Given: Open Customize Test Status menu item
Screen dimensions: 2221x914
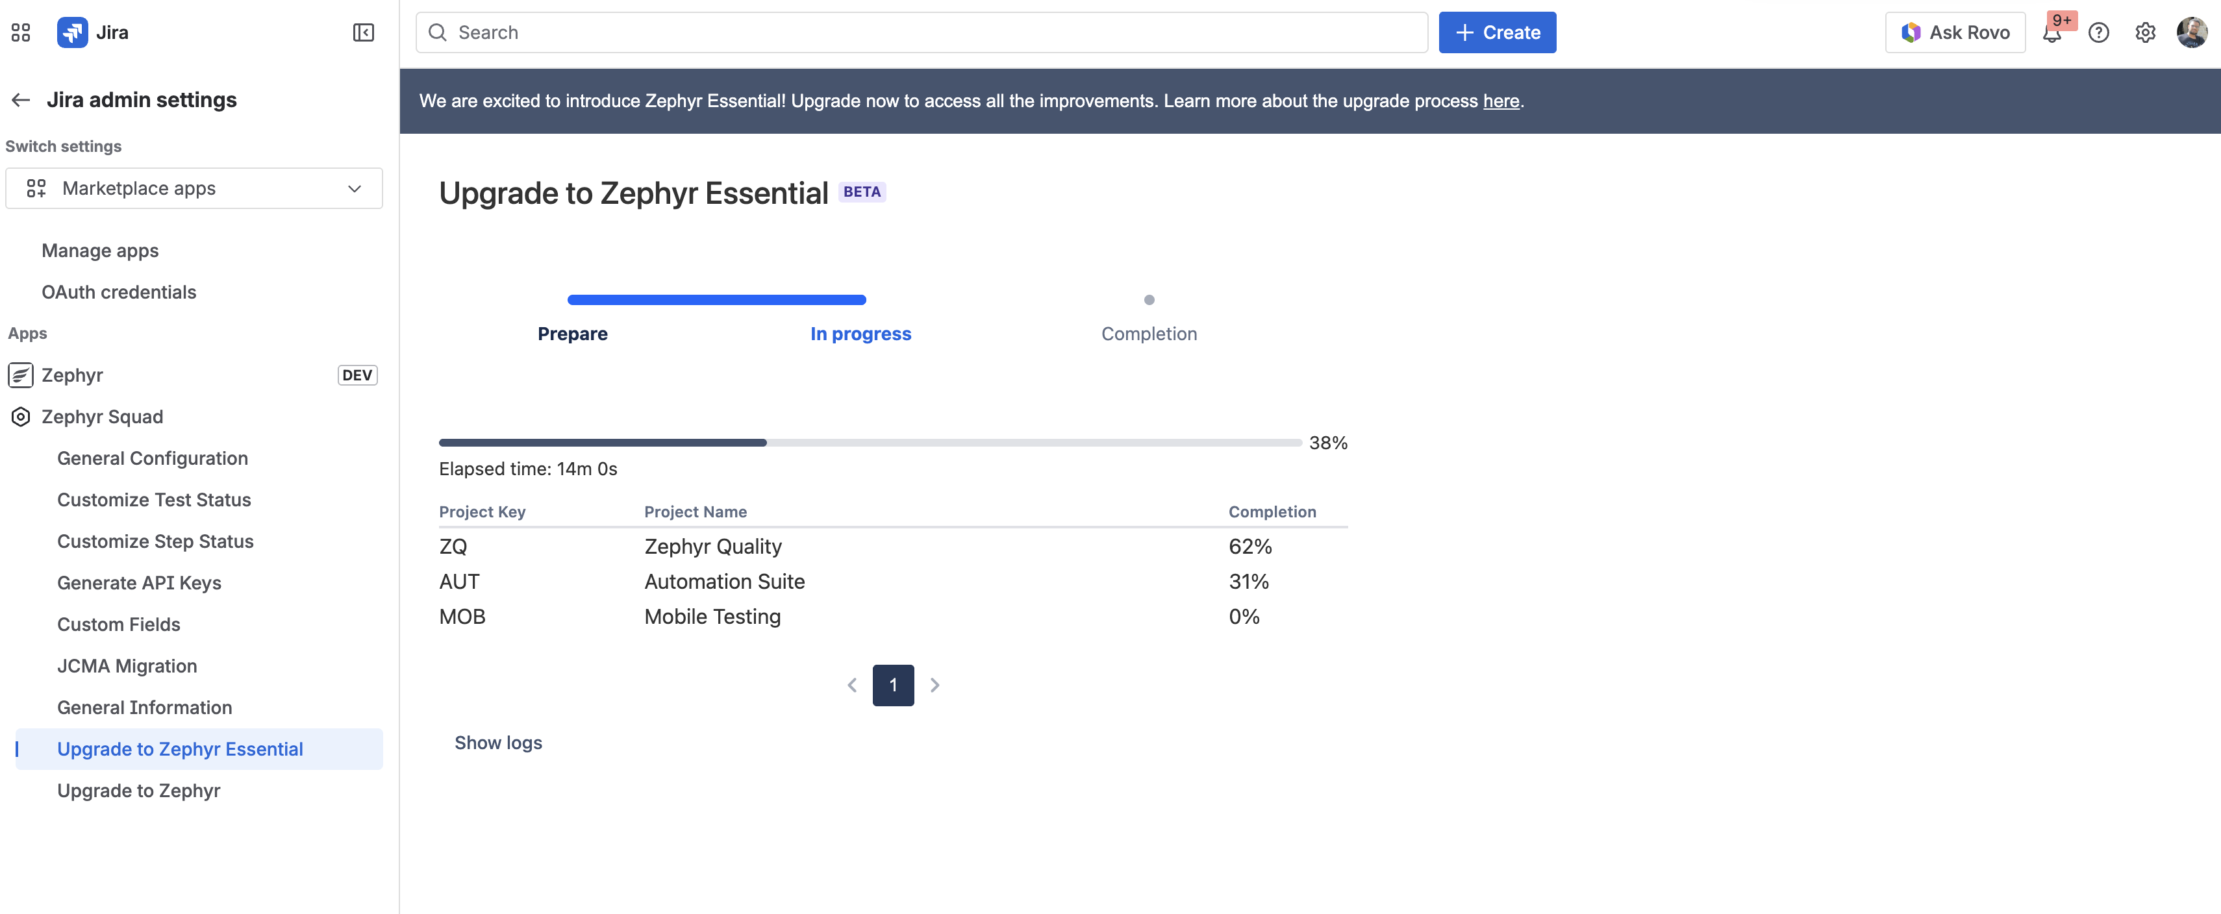Looking at the screenshot, I should (155, 500).
